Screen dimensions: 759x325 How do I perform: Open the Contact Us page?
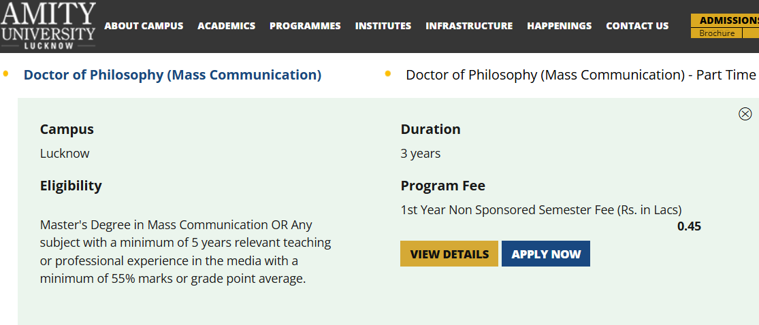637,26
